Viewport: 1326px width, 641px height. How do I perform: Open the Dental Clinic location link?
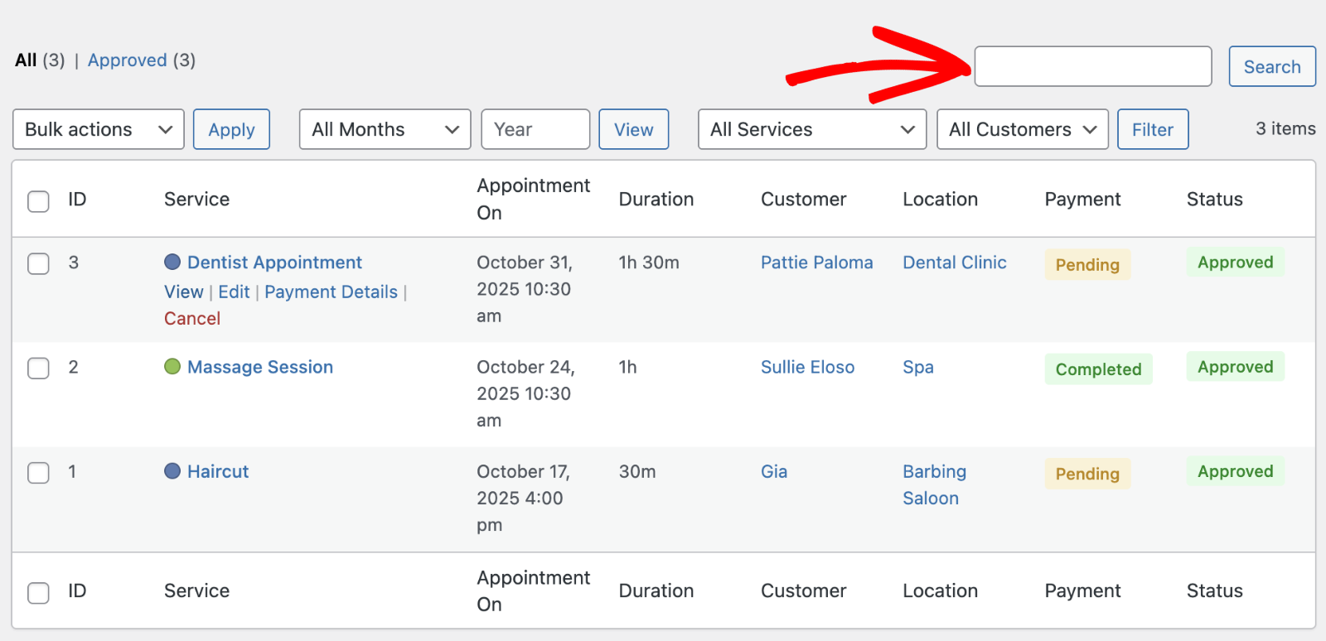[955, 263]
